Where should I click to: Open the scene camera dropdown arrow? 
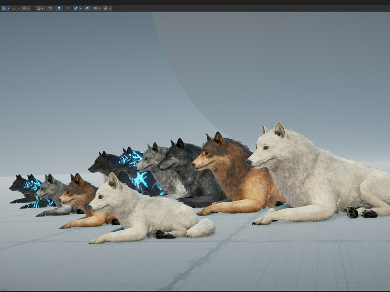point(99,8)
